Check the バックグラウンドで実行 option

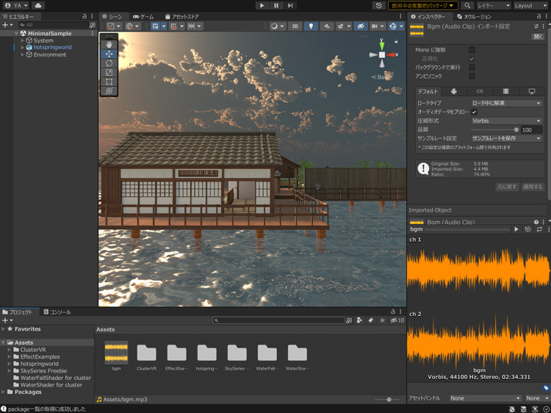pos(472,68)
